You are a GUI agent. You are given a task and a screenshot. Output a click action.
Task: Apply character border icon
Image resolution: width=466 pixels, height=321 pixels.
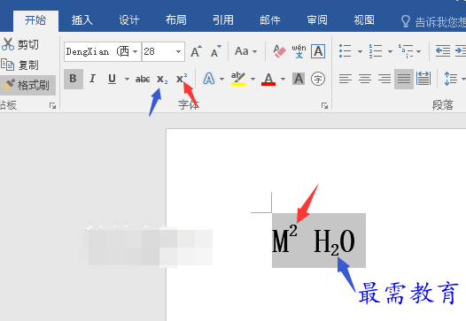pyautogui.click(x=318, y=51)
